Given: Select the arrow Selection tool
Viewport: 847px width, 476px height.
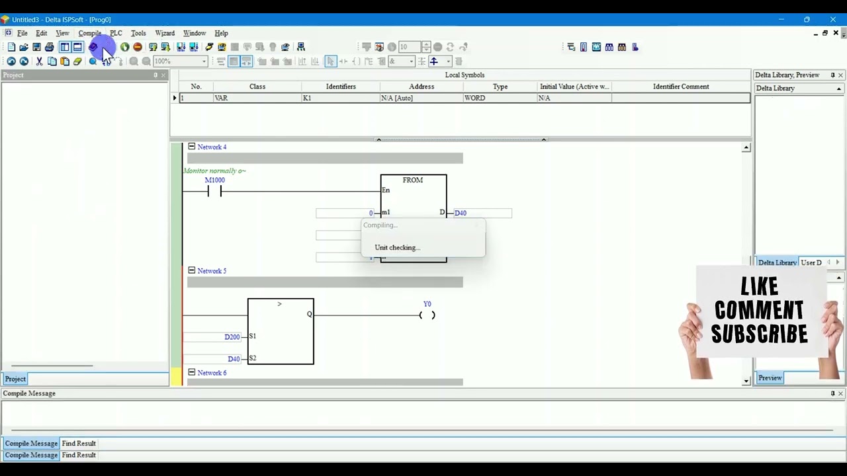Looking at the screenshot, I should [331, 61].
